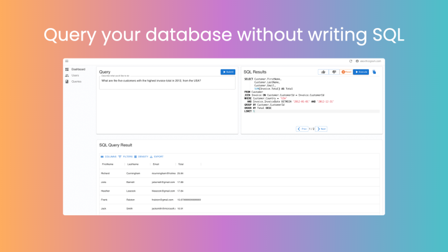This screenshot has width=448, height=252.
Task: Open the Export menu for results
Action: click(x=157, y=156)
